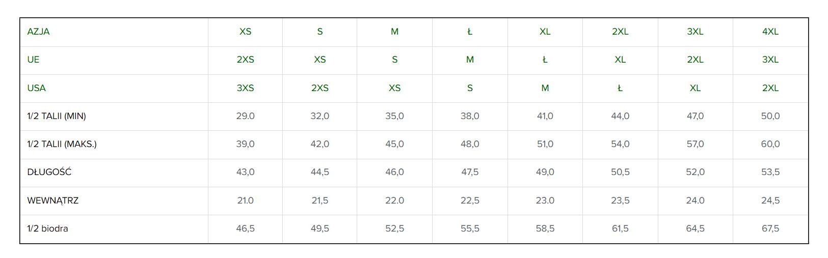Click the DŁUGOŚĆ row label
Screen dimensions: 828x258
[x=49, y=172]
